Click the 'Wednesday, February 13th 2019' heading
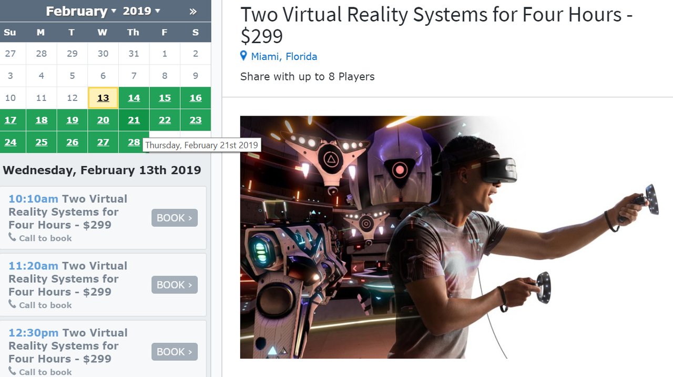This screenshot has height=377, width=673. (x=102, y=170)
